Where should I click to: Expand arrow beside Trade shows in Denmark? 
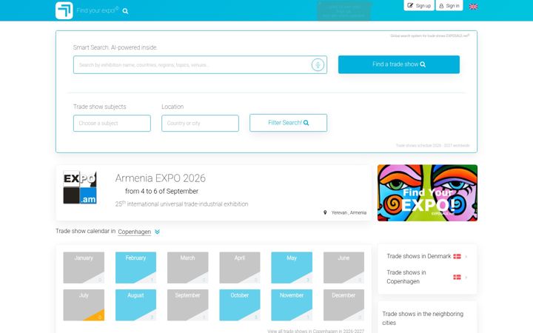(x=466, y=257)
